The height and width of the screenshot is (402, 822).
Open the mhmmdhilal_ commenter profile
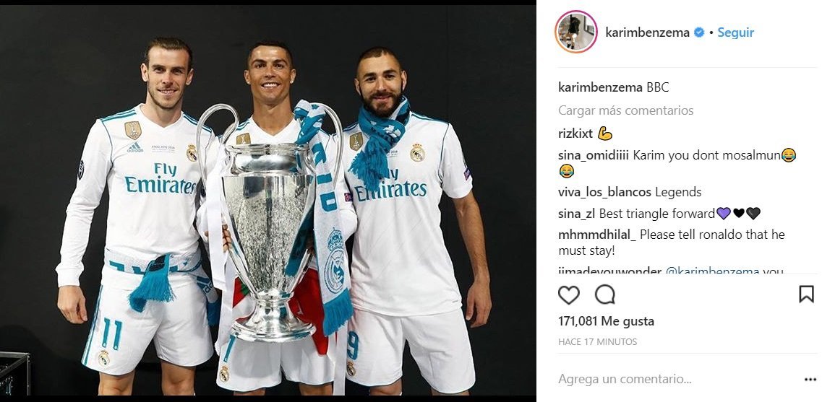(597, 235)
